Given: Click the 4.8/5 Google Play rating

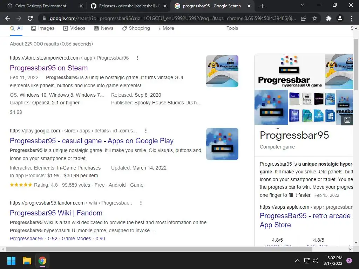Looking at the screenshot, I should pyautogui.click(x=277, y=240).
